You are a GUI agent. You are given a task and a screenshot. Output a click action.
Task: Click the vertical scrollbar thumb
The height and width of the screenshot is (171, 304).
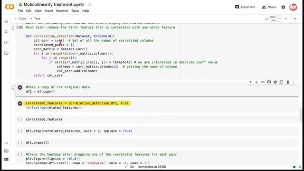tap(301, 115)
